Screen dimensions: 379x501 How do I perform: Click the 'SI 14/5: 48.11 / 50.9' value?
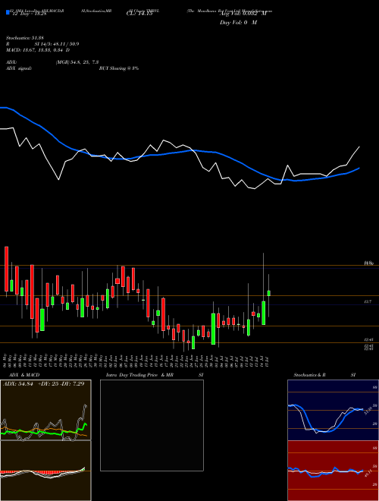(57, 44)
